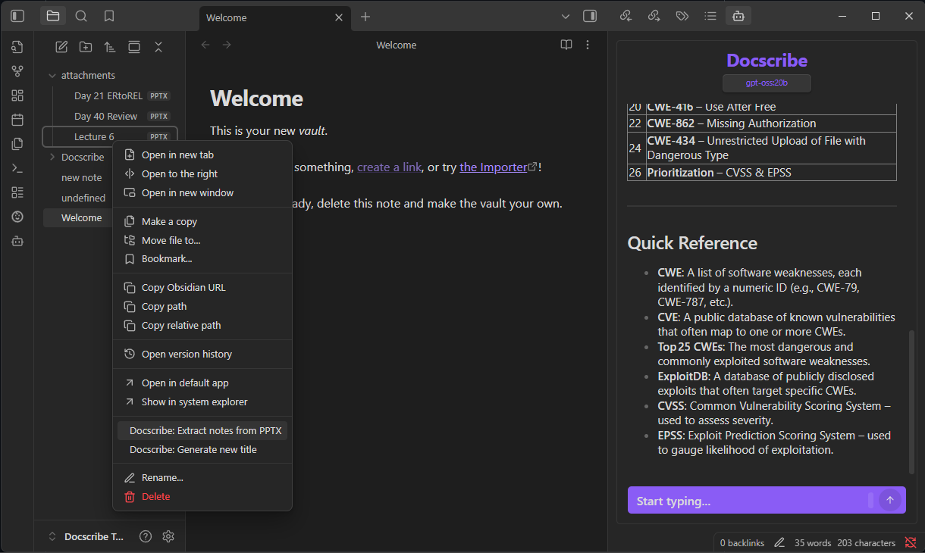Click the new note pencil icon

(62, 46)
